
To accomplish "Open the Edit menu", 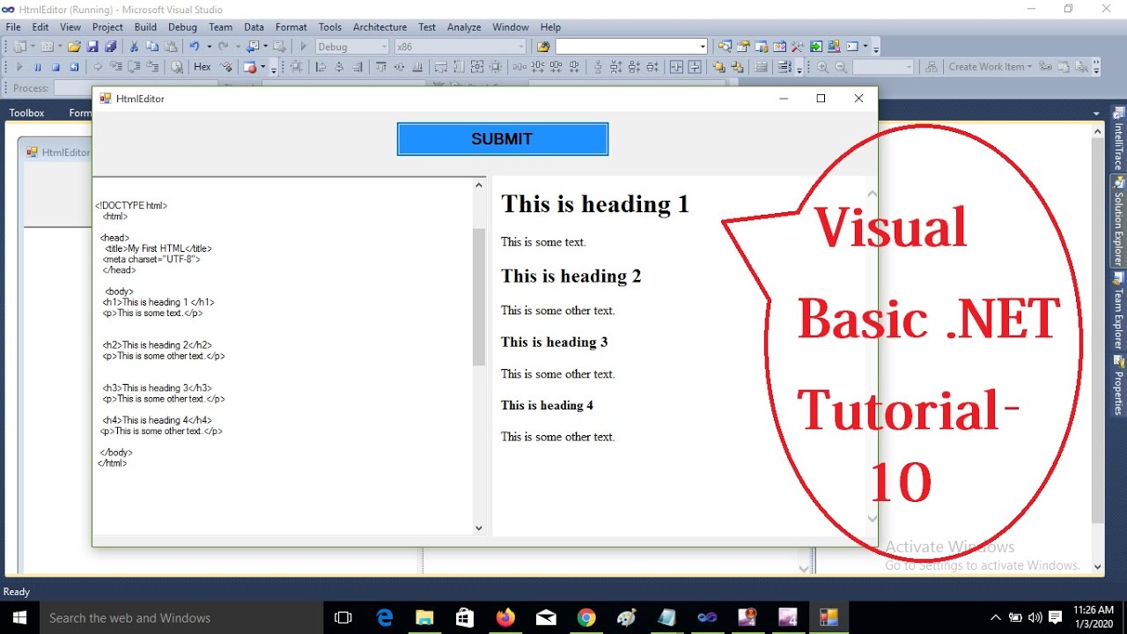I will tap(41, 27).
